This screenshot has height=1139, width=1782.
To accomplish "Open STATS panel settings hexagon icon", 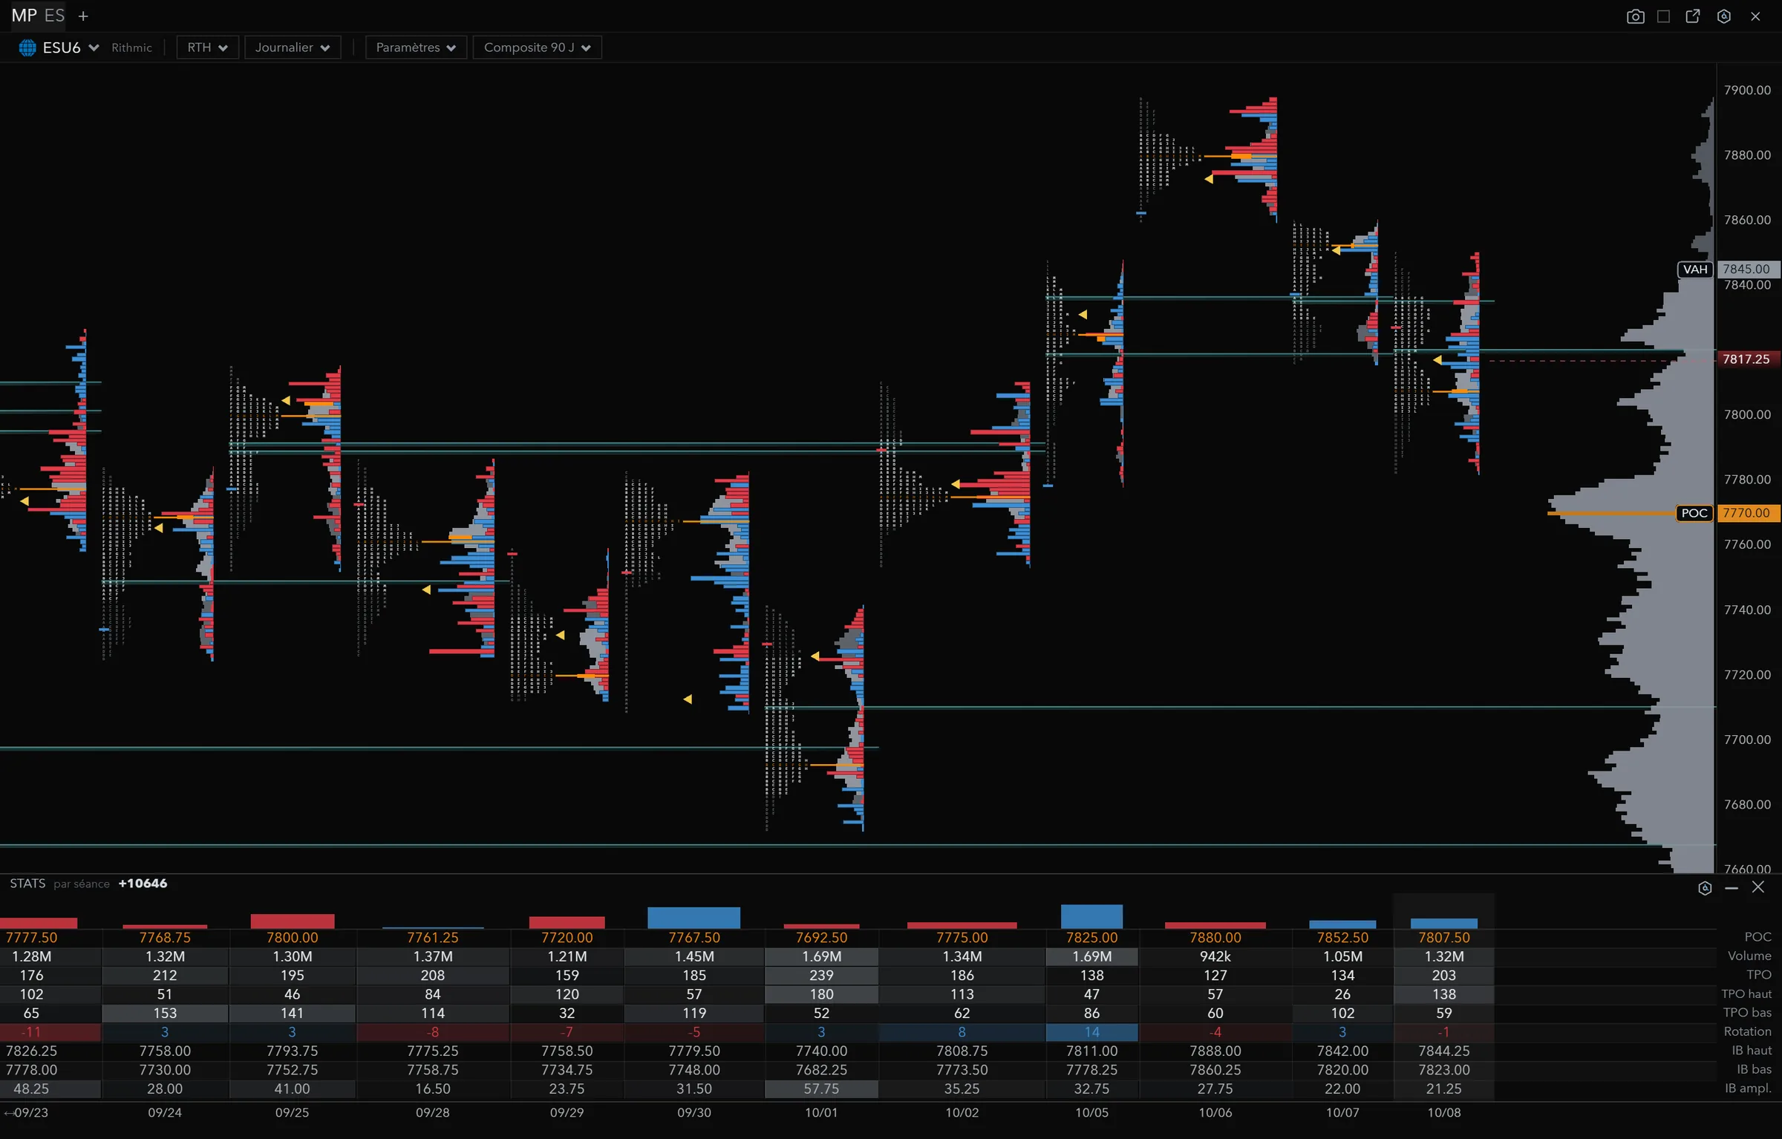I will [x=1705, y=888].
